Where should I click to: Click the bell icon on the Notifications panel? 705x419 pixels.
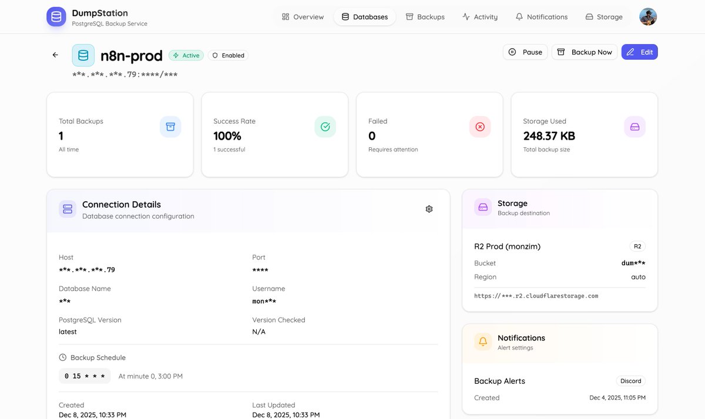click(482, 341)
